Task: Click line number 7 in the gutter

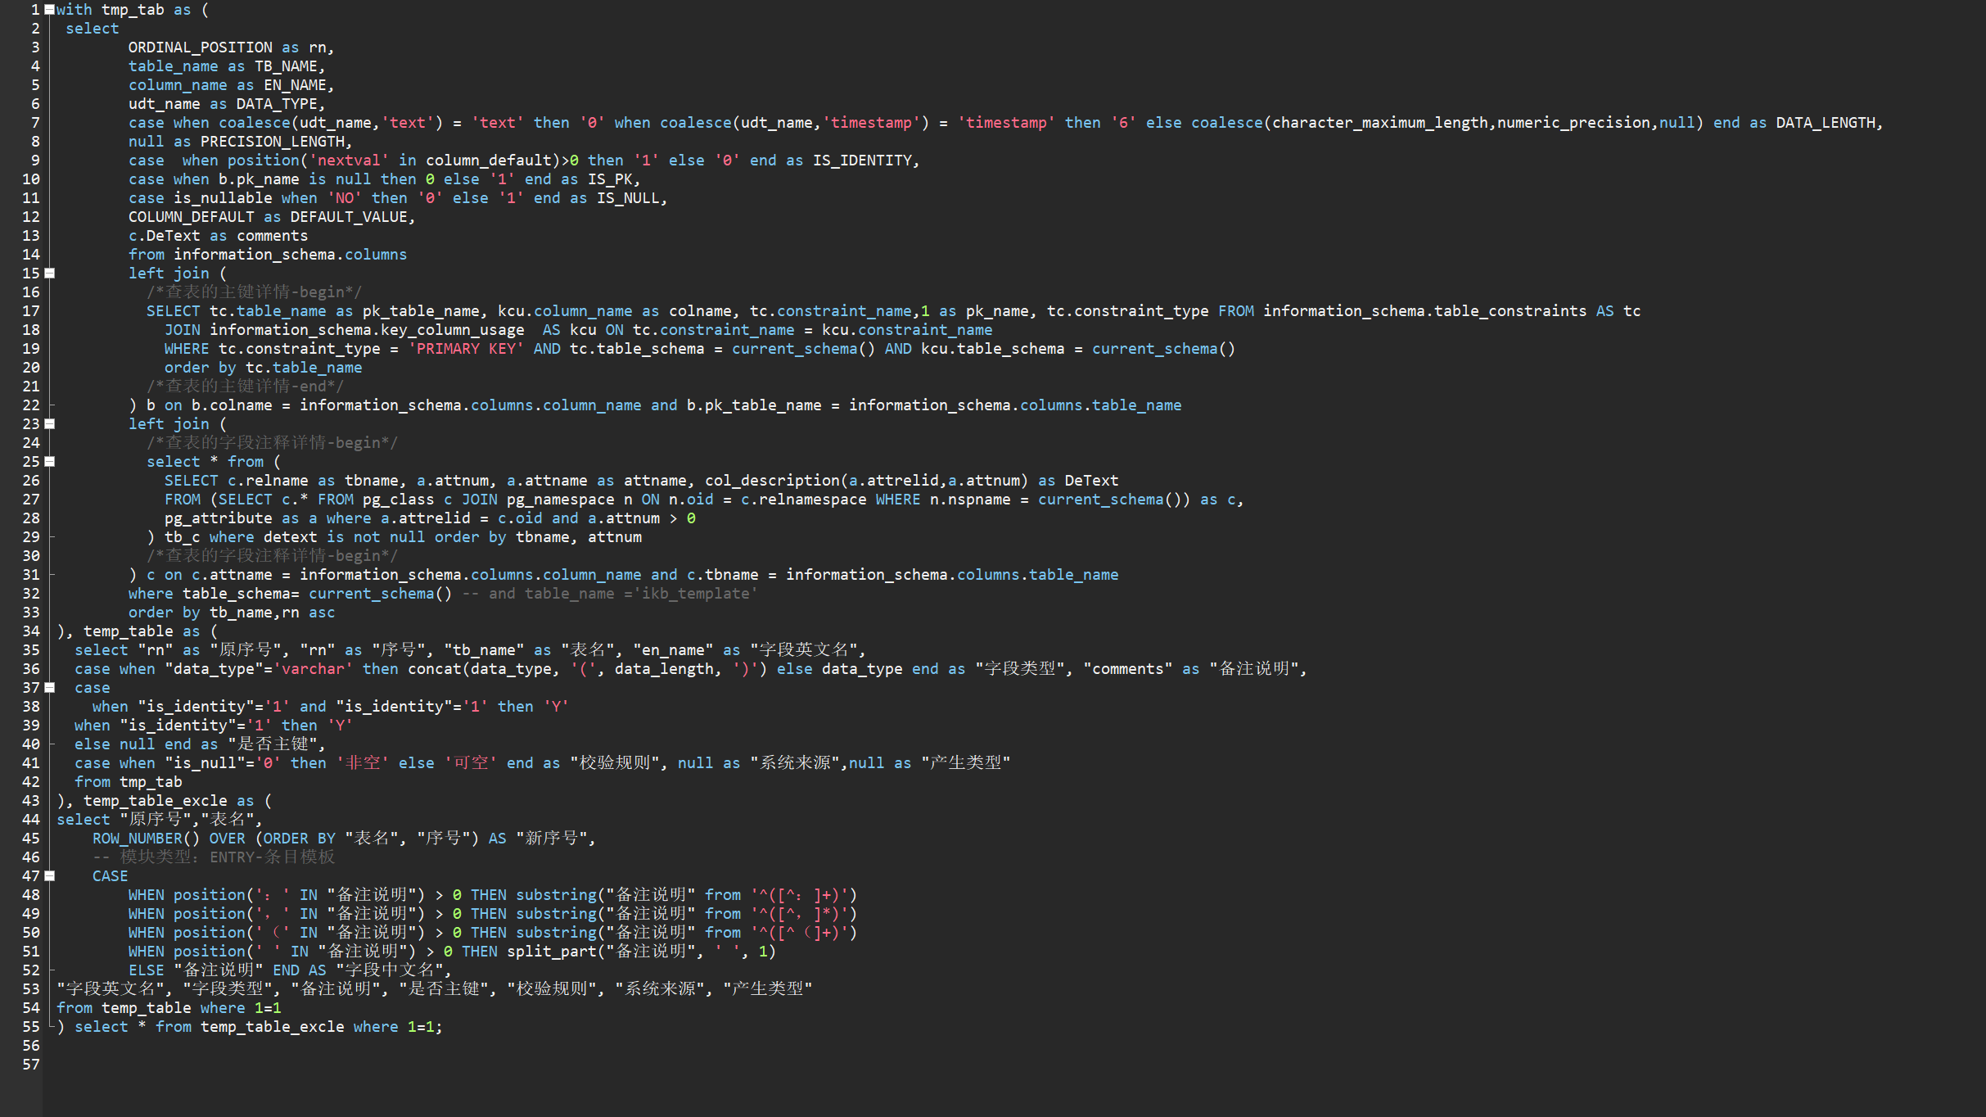Action: (35, 123)
